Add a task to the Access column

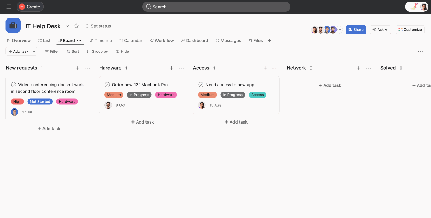coord(236,122)
